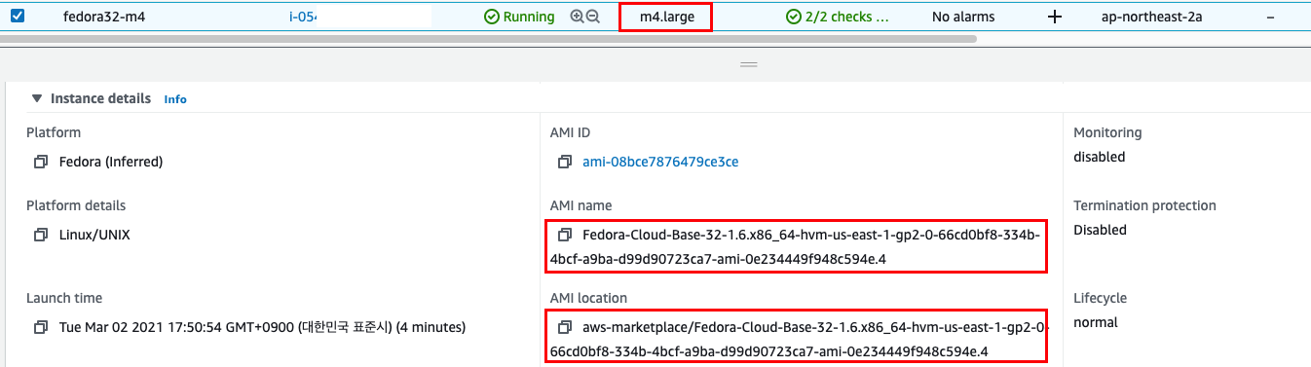1311x367 pixels.
Task: Click the Linux/UNIX platform details text
Action: click(94, 235)
